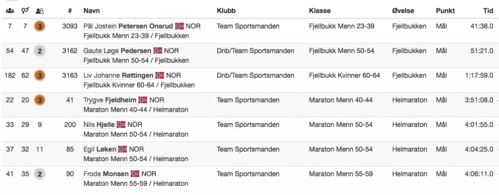Sort by the Klasse column header
The image size is (499, 195).
[320, 11]
